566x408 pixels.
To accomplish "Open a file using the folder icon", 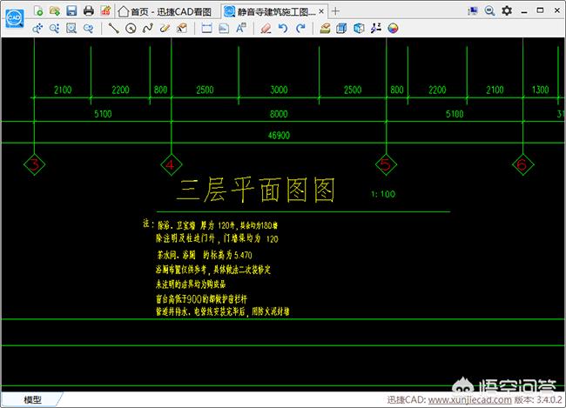I will (55, 10).
